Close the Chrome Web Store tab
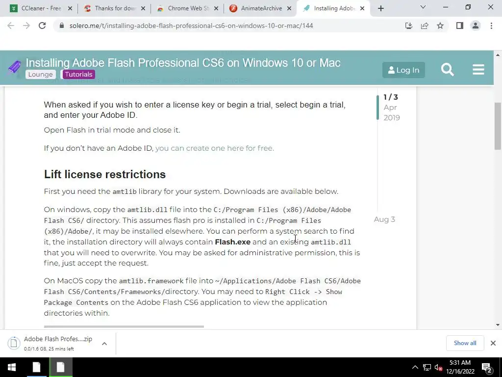 [x=216, y=9]
